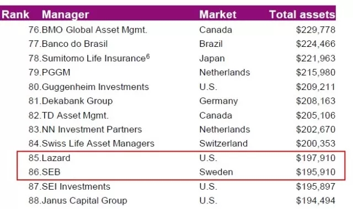This screenshot has width=353, height=209.
Task: Click Lazard total assets $197,910
Action: [x=315, y=158]
